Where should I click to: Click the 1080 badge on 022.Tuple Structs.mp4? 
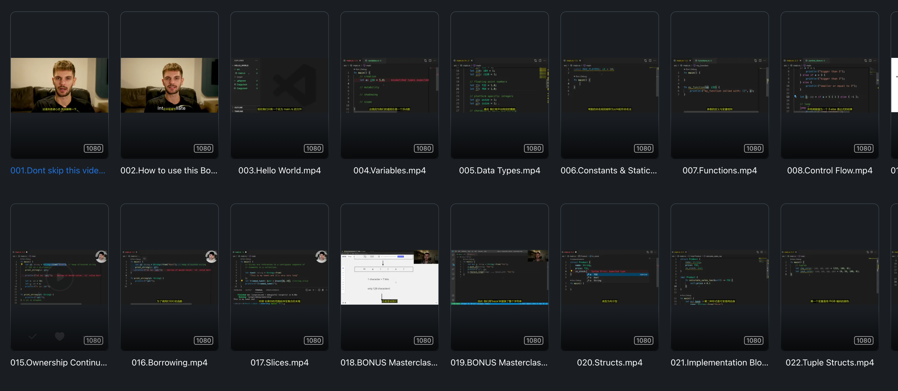click(x=864, y=340)
